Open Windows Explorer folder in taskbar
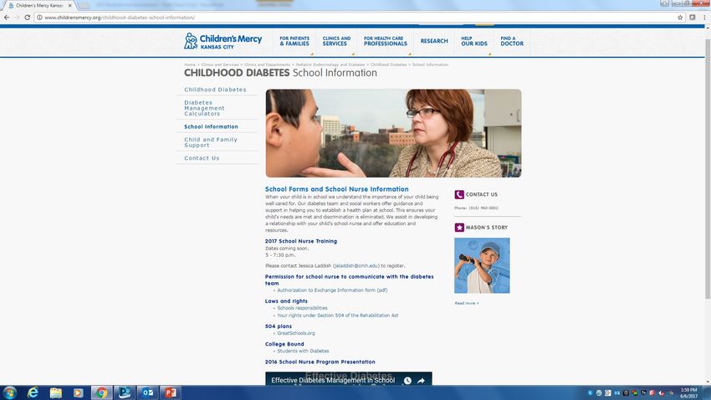The image size is (711, 400). [56, 392]
